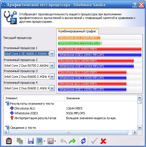
Task: Click the help question mark button
Action: pyautogui.click(x=135, y=5)
